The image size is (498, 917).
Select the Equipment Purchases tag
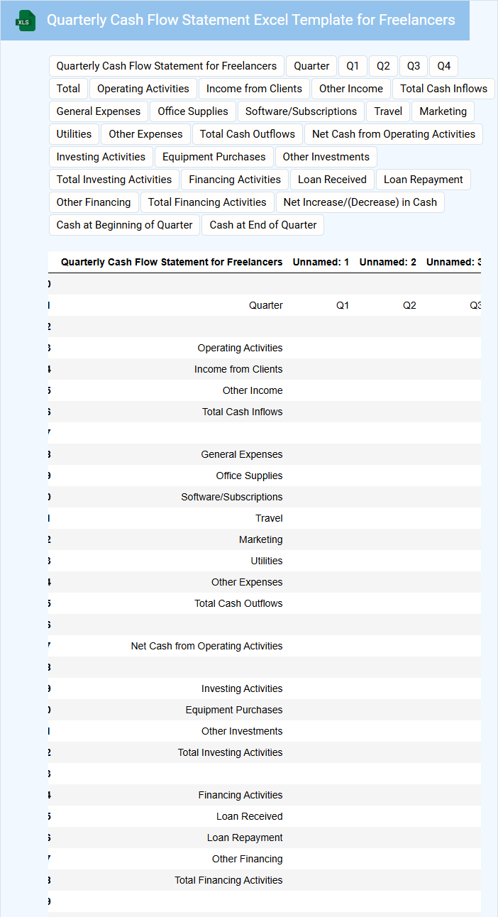214,157
